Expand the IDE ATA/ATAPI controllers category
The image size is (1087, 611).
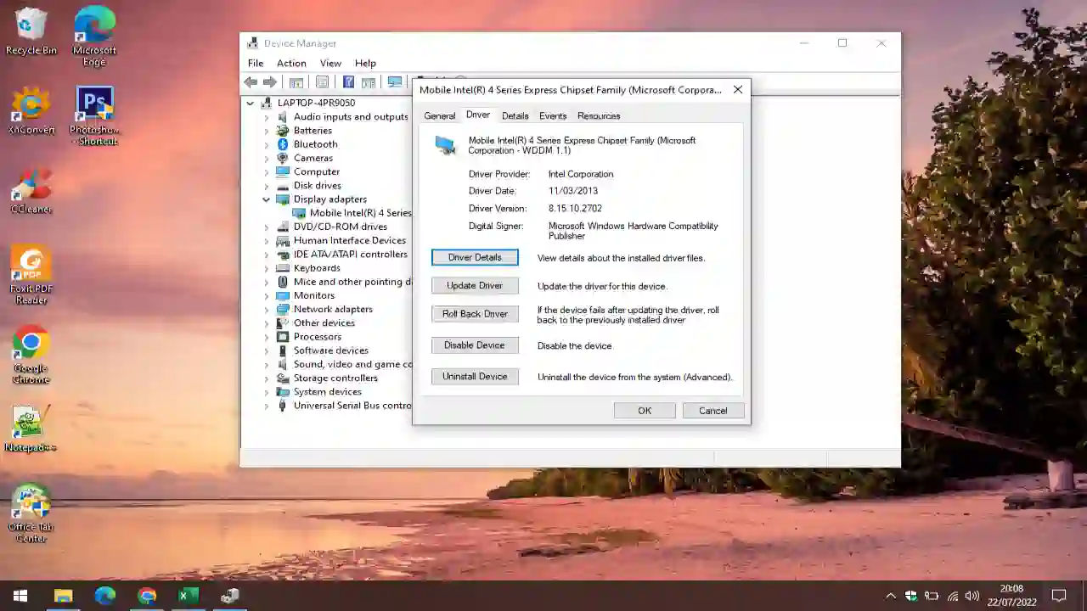point(266,255)
